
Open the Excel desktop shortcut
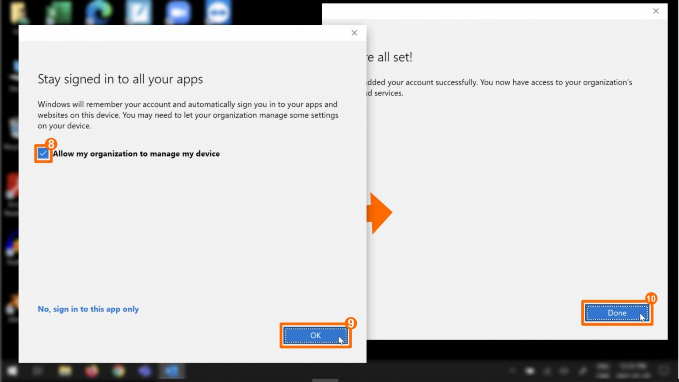click(x=58, y=12)
